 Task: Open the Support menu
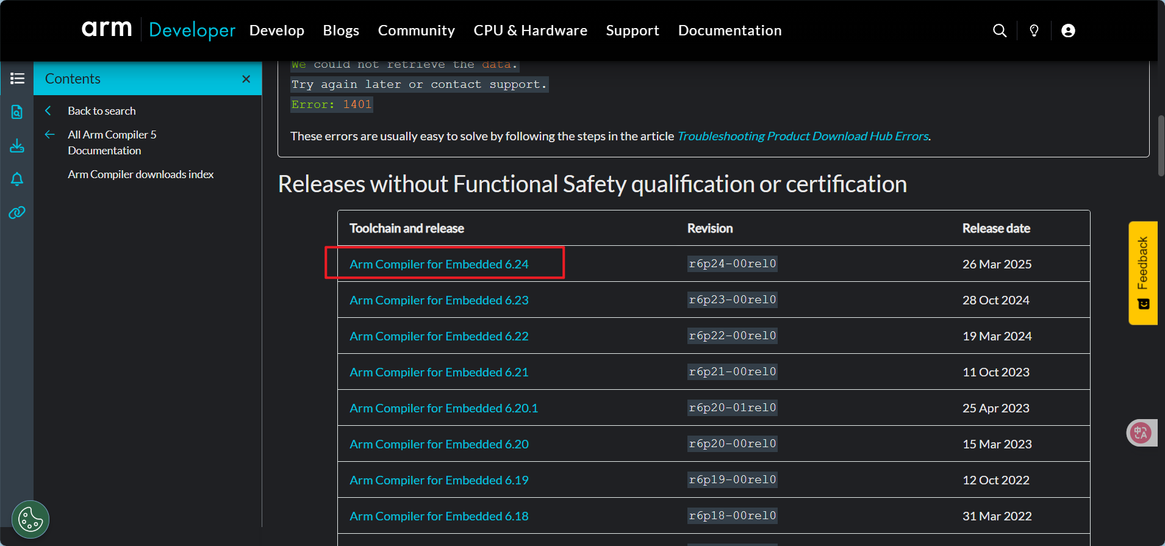(633, 31)
